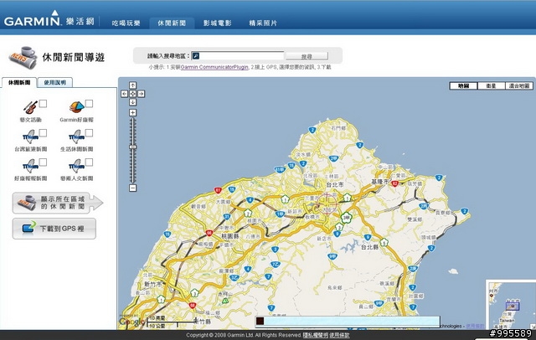Screen dimensions: 536x340
Task: Click 顯示所在區域的休閒新聞 button
Action: point(58,203)
